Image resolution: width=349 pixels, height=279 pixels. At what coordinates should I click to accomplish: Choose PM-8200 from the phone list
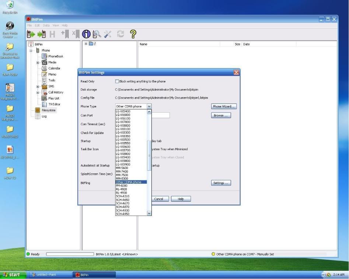point(131,186)
